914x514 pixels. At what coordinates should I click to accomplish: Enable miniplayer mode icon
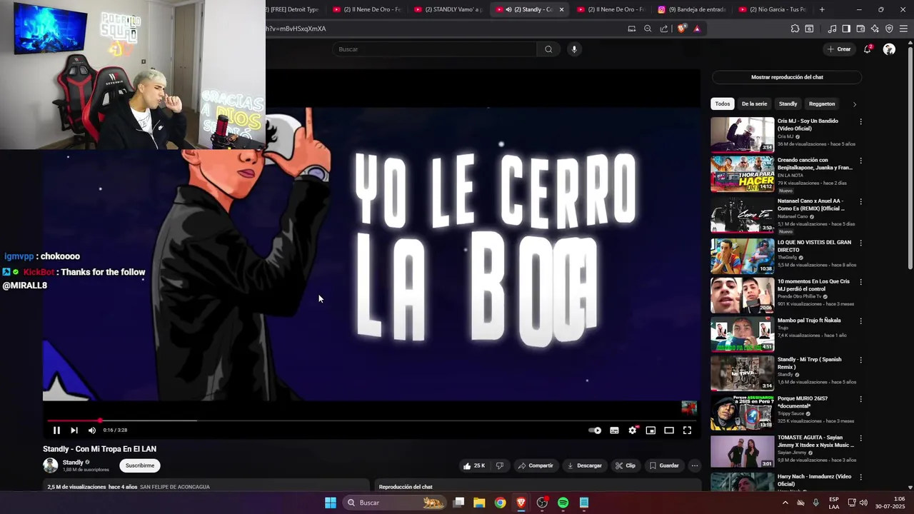[x=651, y=430]
